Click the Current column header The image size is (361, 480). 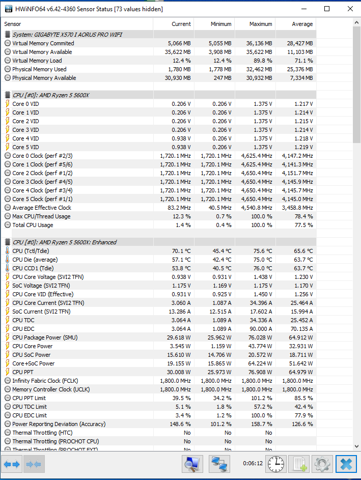pyautogui.click(x=173, y=24)
